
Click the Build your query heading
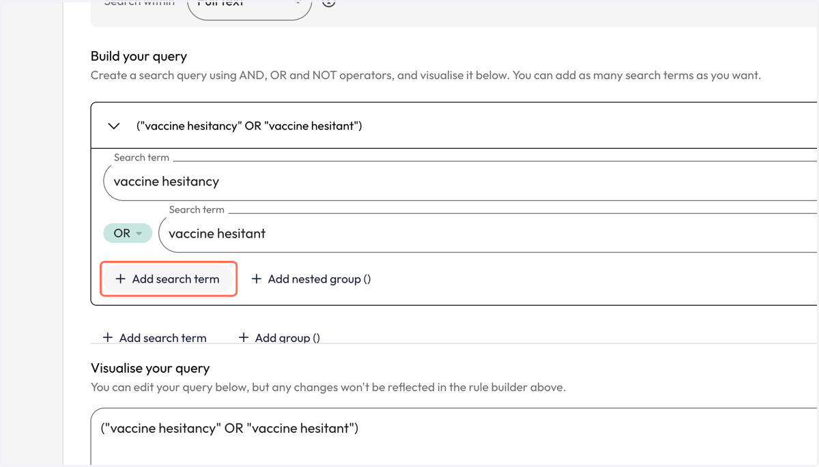point(139,57)
